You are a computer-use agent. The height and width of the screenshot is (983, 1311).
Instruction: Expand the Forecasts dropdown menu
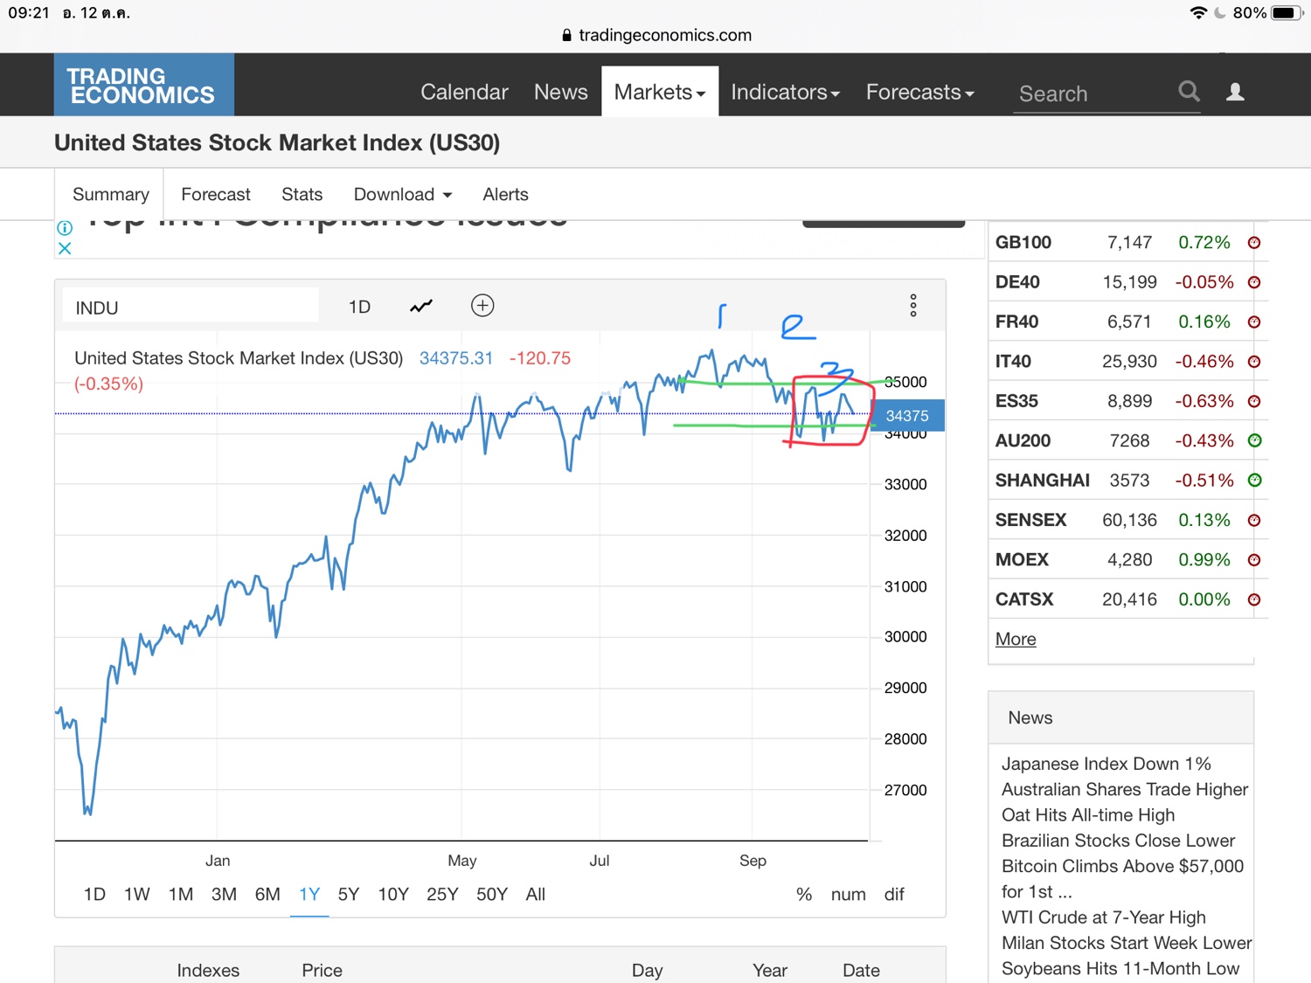coord(919,92)
